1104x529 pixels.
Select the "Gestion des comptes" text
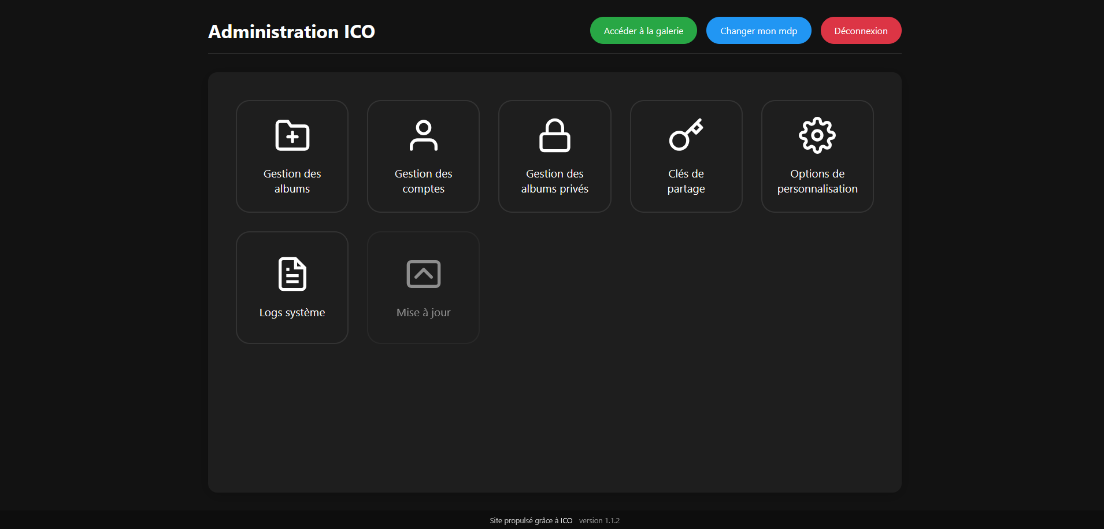click(423, 182)
